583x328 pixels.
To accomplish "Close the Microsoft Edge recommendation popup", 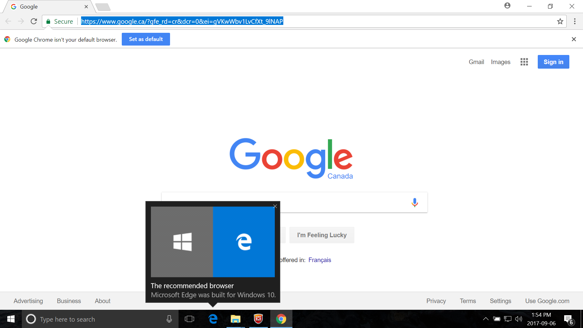I will click(275, 207).
